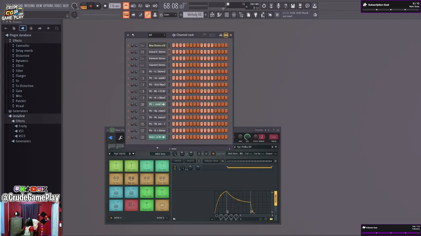Open the VIEW menu
The height and width of the screenshot is (236, 421).
click(39, 6)
